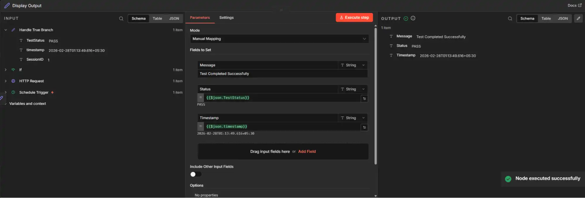This screenshot has height=198, width=585.
Task: Collapse the Handle True Branch node
Action: (x=6, y=30)
